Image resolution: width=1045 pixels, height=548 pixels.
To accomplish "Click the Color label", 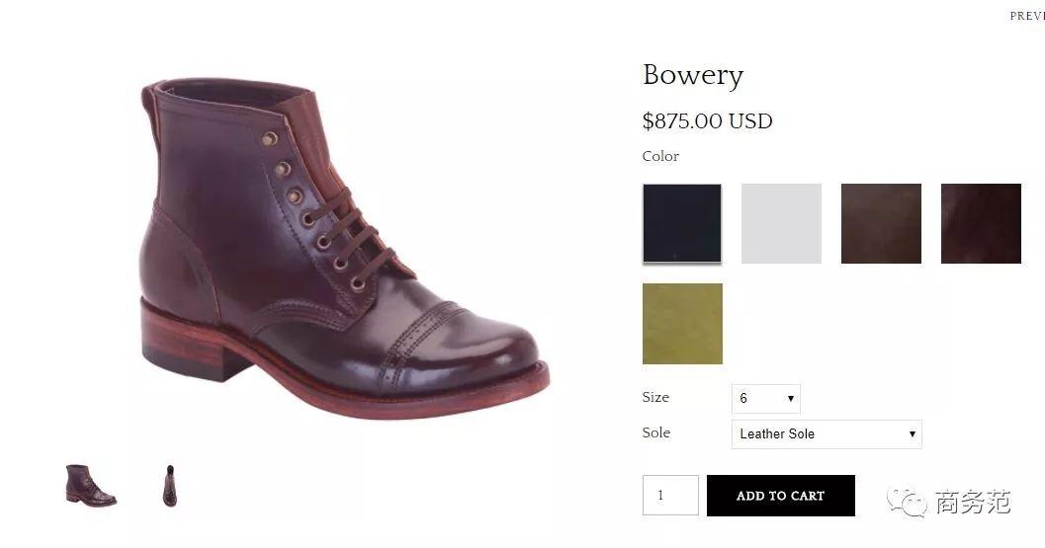I will point(660,156).
